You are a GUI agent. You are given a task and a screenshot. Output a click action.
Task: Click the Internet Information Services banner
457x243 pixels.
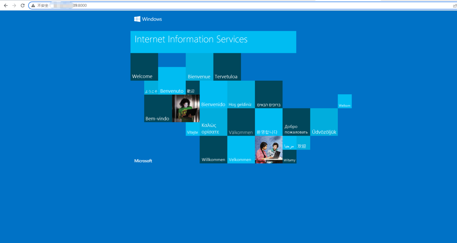point(213,42)
